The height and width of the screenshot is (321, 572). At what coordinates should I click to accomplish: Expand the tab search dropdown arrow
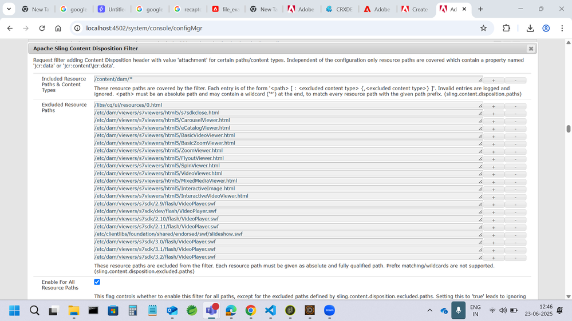click(x=9, y=9)
